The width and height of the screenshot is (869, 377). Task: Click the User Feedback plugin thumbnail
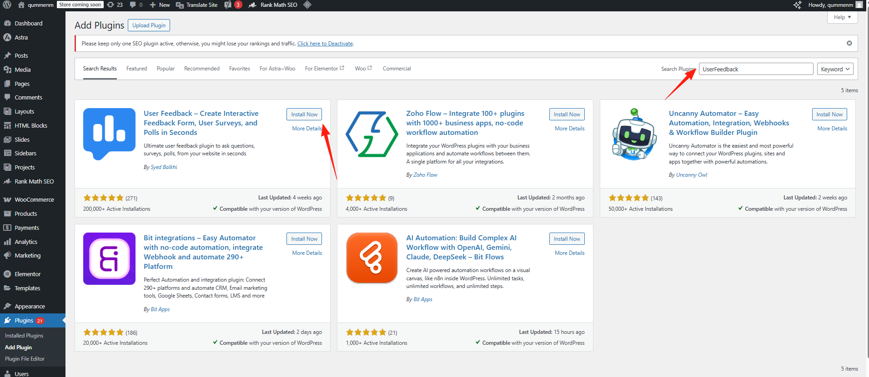click(109, 134)
